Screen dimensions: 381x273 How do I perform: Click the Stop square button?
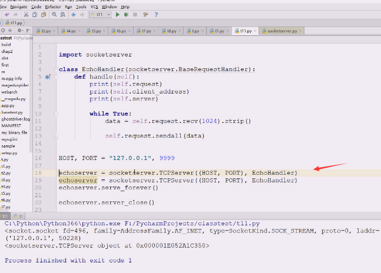coord(135,15)
